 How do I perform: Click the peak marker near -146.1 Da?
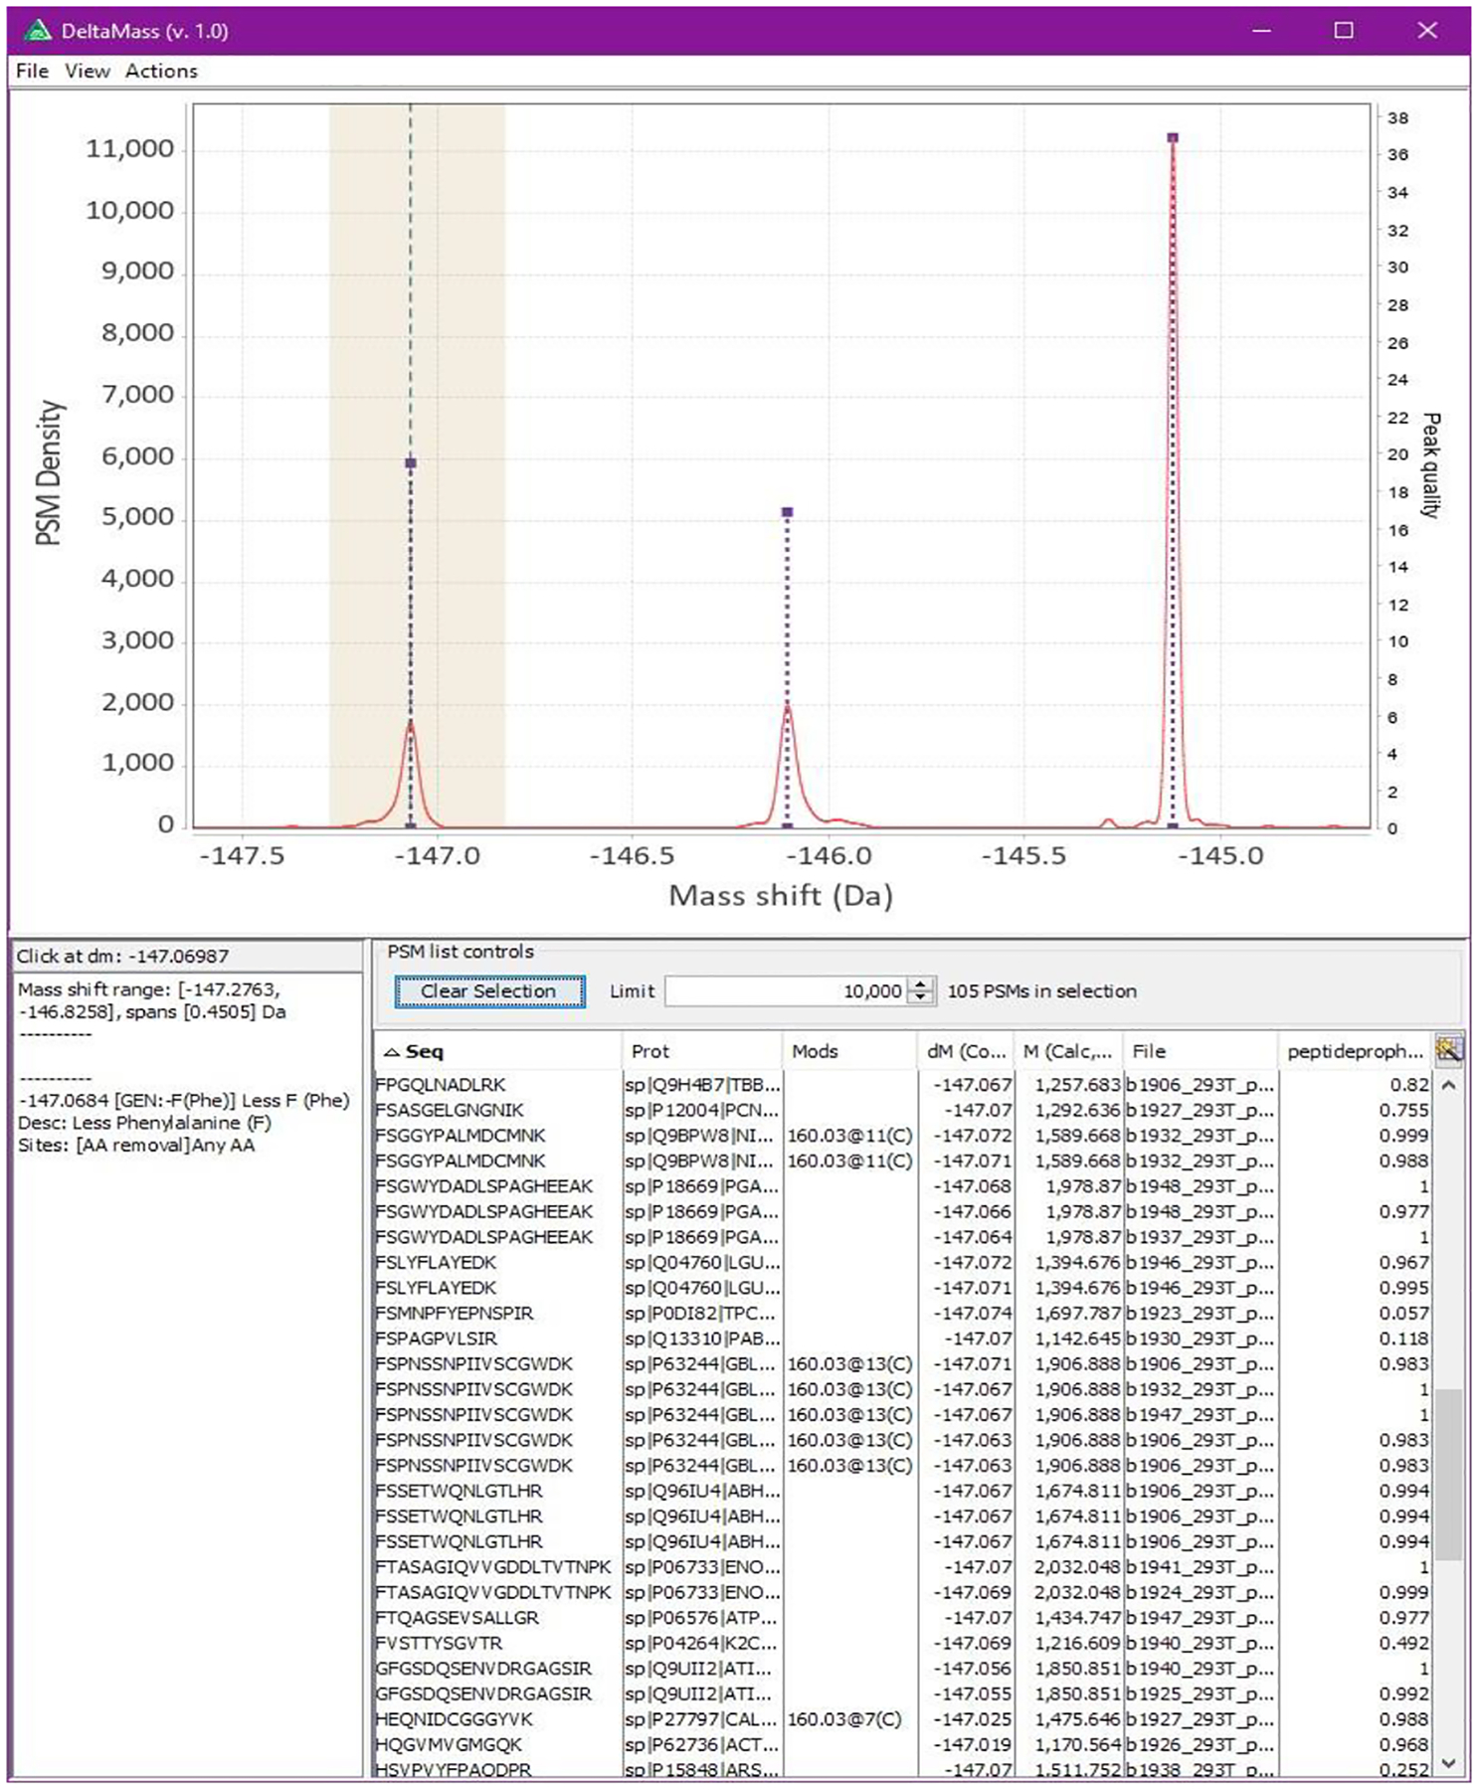click(x=787, y=513)
